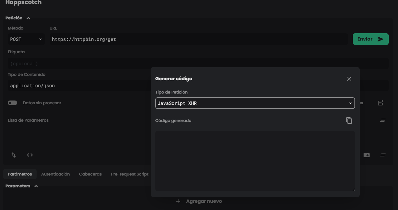Close the Generar código dialog
The width and height of the screenshot is (398, 210).
pos(349,78)
